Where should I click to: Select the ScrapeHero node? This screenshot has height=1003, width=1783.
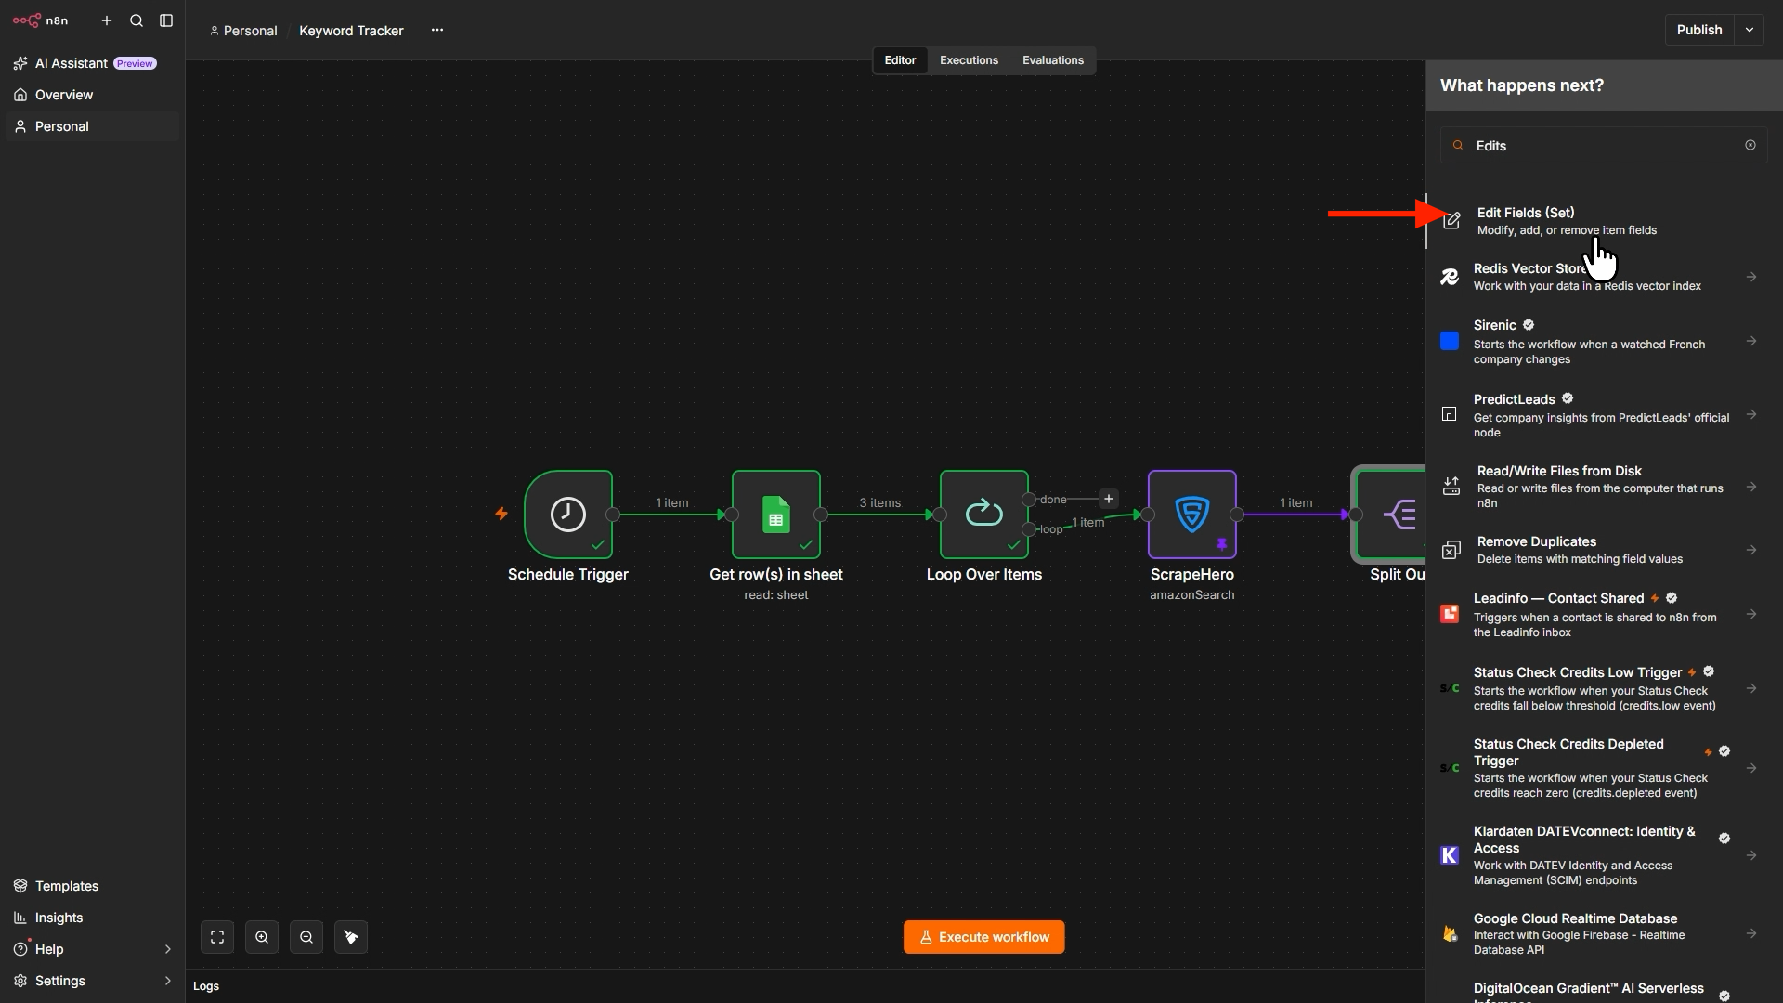tap(1192, 515)
